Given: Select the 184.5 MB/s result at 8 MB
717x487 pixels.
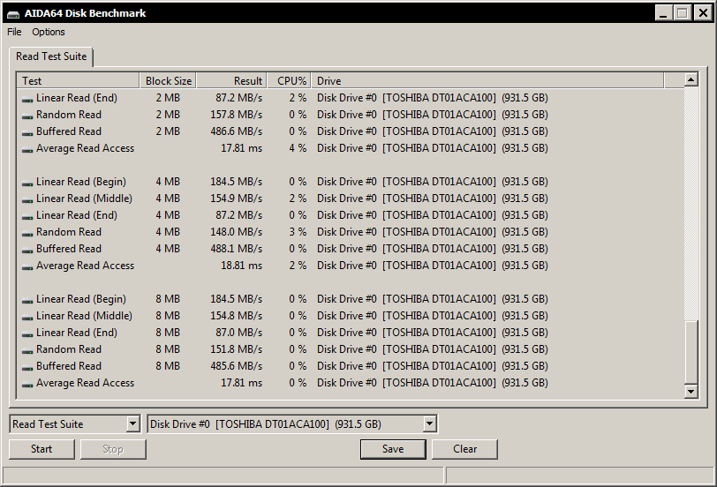Looking at the screenshot, I should (x=236, y=299).
